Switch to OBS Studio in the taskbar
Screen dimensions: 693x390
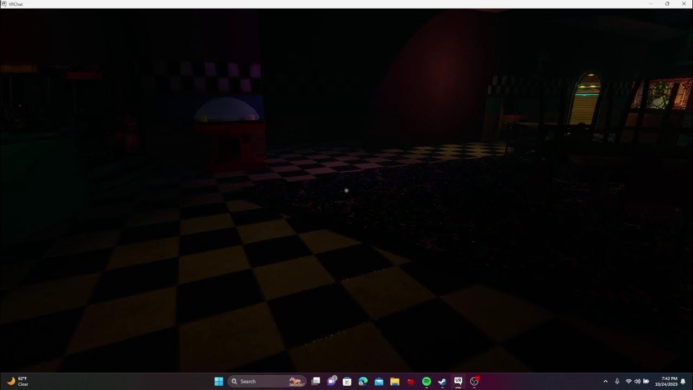pyautogui.click(x=474, y=381)
